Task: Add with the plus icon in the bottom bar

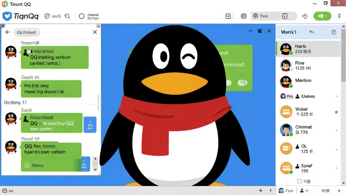Action: (261, 190)
